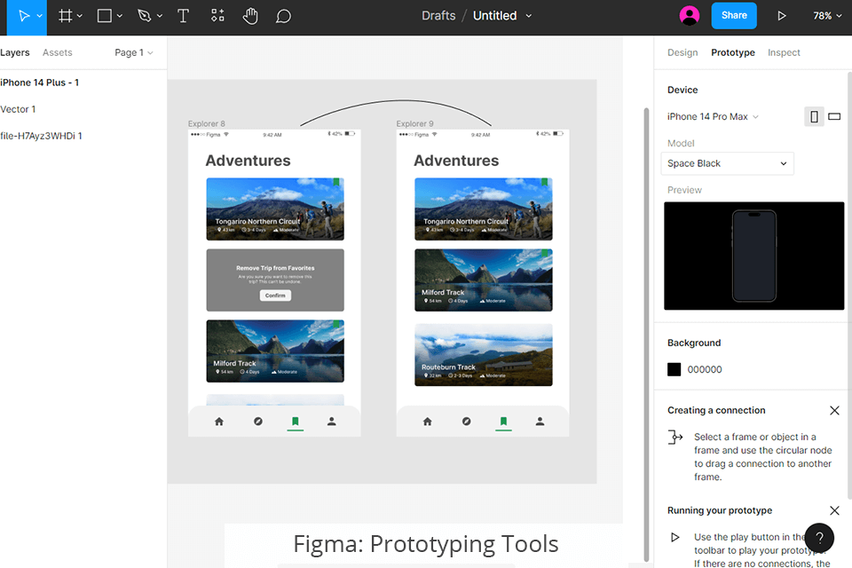Click the Drafts breadcrumb
852x568 pixels.
coord(438,16)
